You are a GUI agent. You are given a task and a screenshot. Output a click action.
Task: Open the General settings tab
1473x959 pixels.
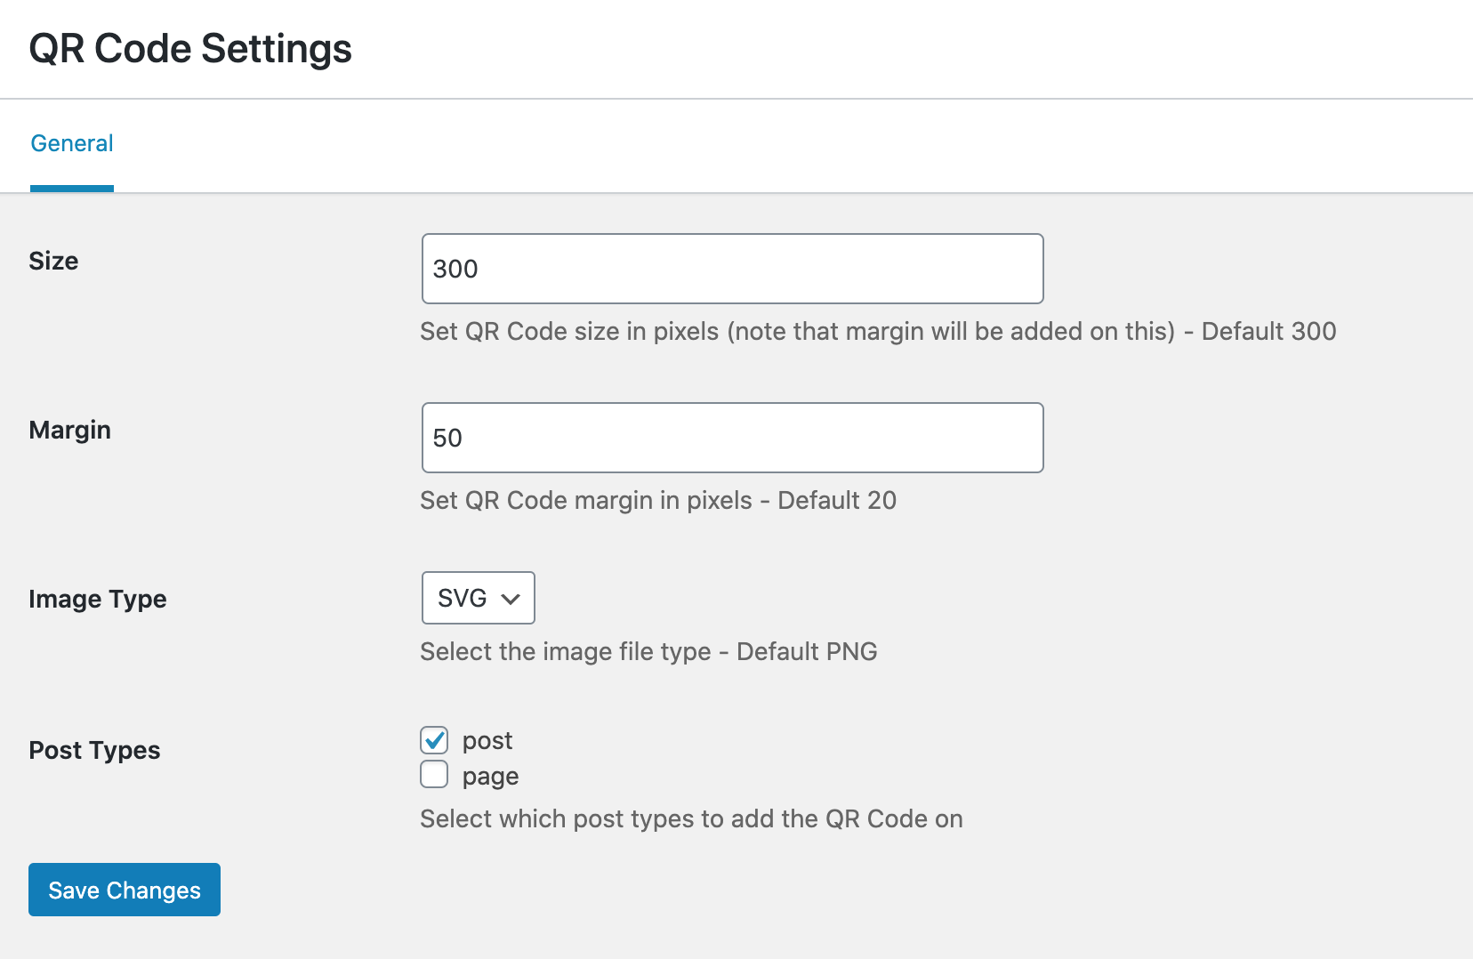click(x=72, y=143)
